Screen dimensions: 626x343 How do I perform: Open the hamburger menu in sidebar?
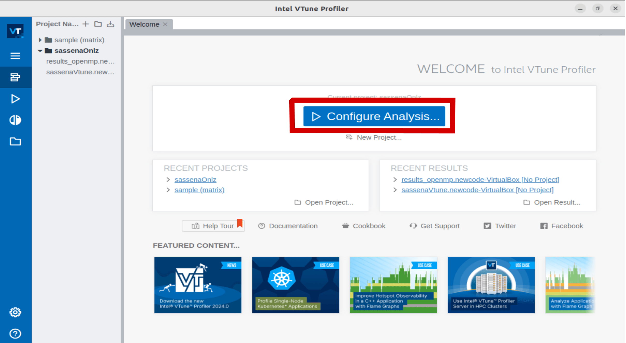(x=15, y=56)
